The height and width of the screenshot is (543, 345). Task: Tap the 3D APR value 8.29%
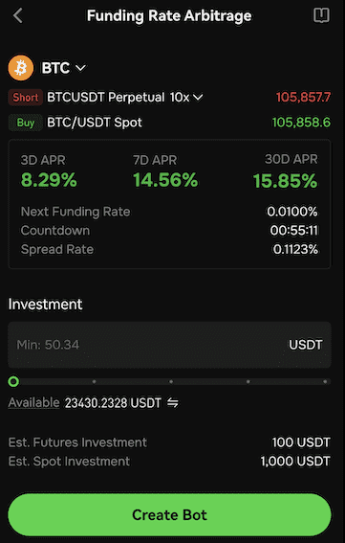point(49,180)
